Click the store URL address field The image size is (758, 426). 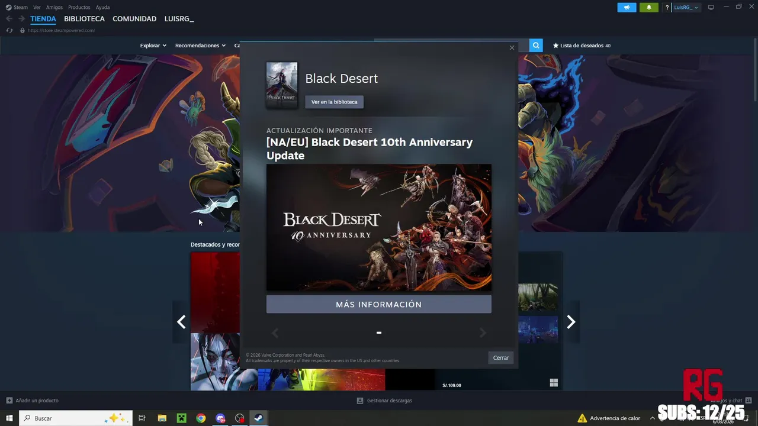[61, 30]
